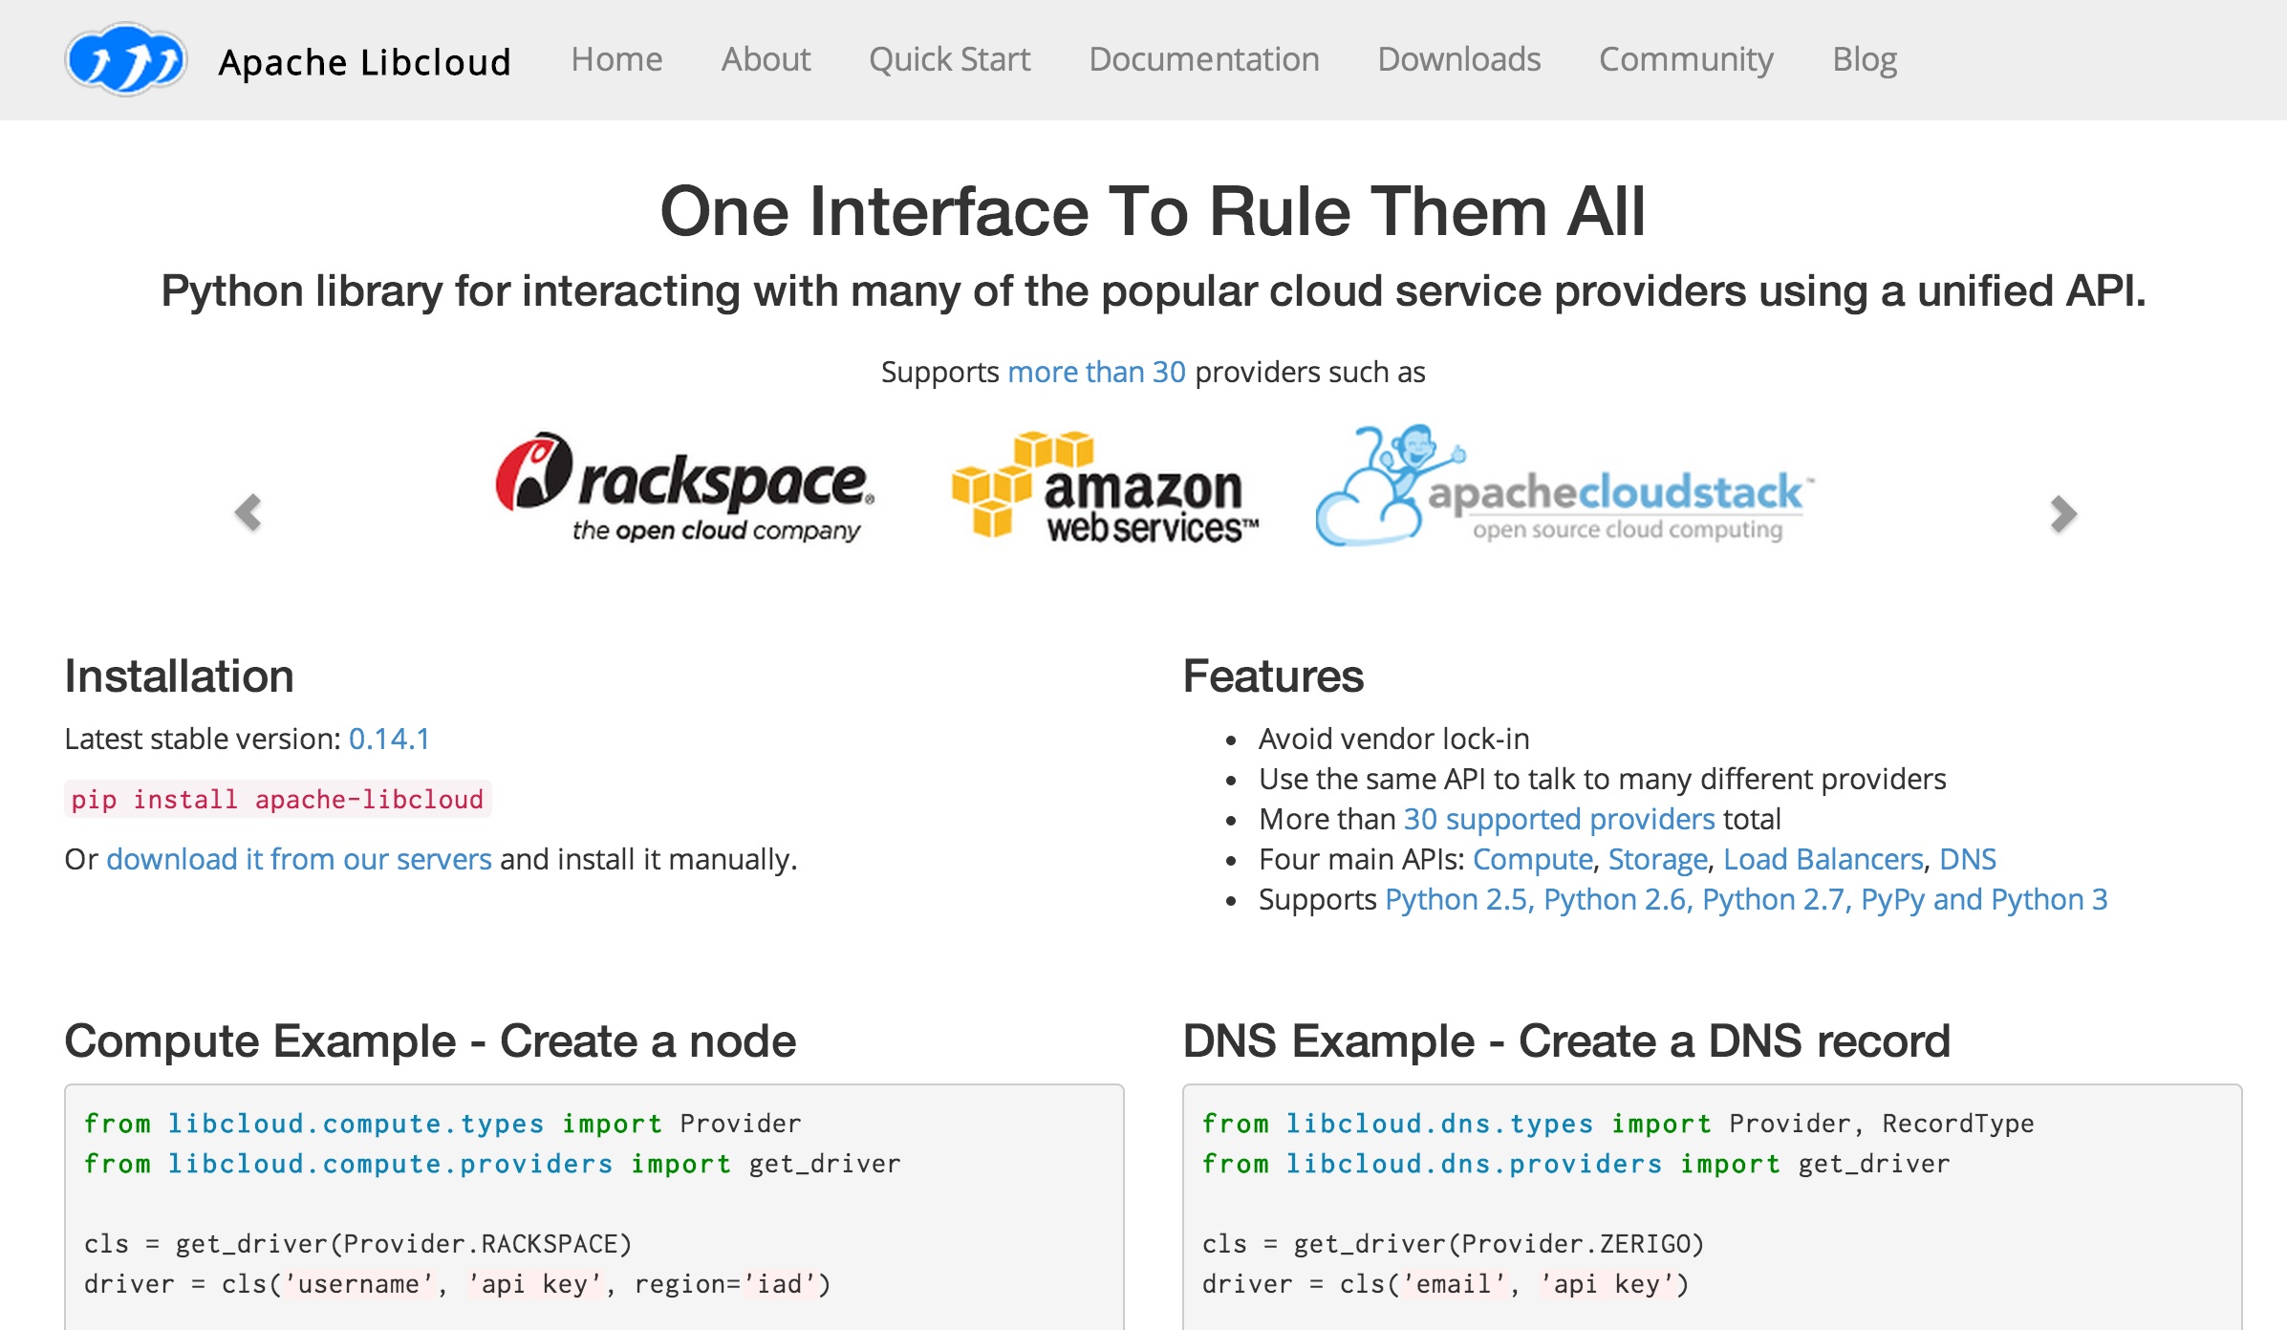Go to the Home page

point(616,59)
